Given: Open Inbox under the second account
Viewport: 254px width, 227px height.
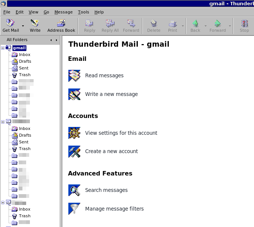Looking at the screenshot, I should (25, 128).
